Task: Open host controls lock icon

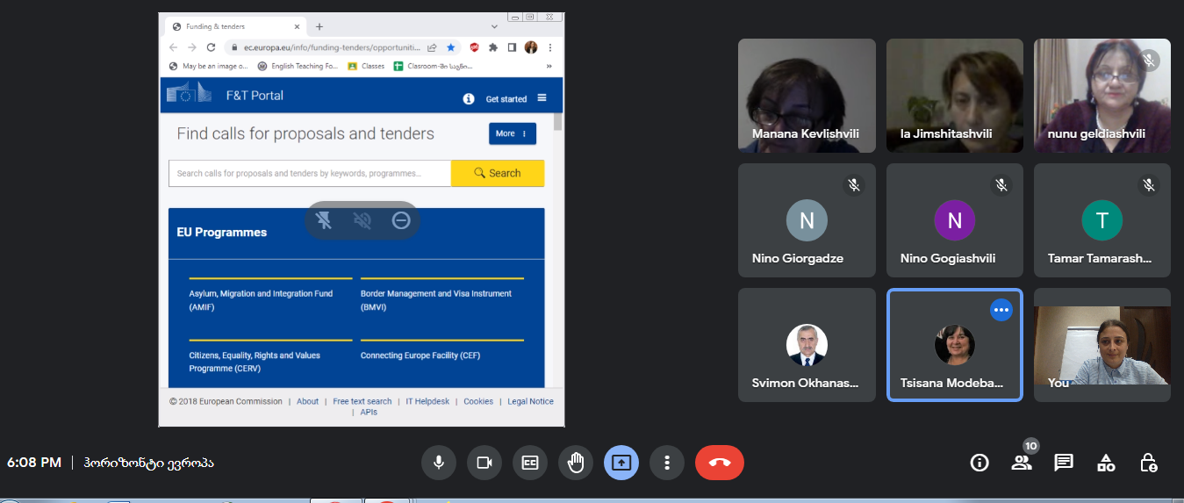Action: 1148,463
